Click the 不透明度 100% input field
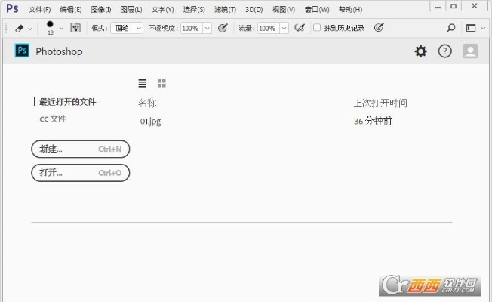492x302 pixels. (x=192, y=28)
